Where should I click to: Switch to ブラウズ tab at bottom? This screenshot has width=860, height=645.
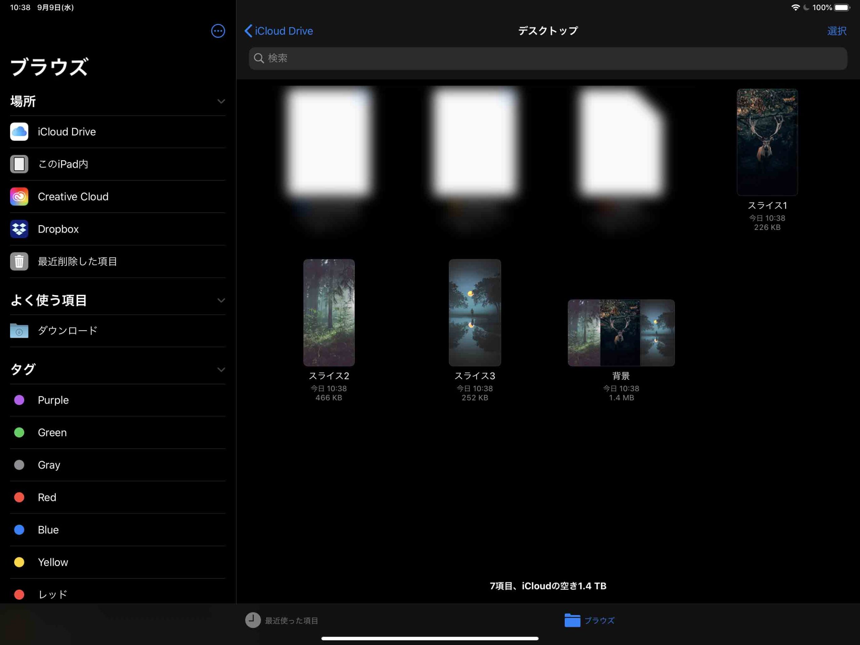pyautogui.click(x=589, y=620)
